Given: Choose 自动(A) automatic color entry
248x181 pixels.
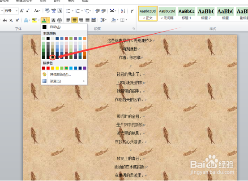Looking at the screenshot, I should pos(64,27).
